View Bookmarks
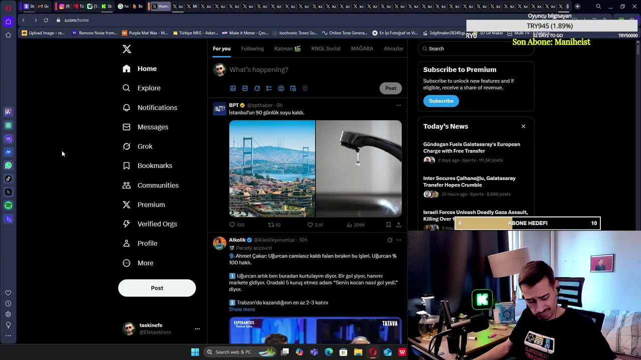 point(147,165)
